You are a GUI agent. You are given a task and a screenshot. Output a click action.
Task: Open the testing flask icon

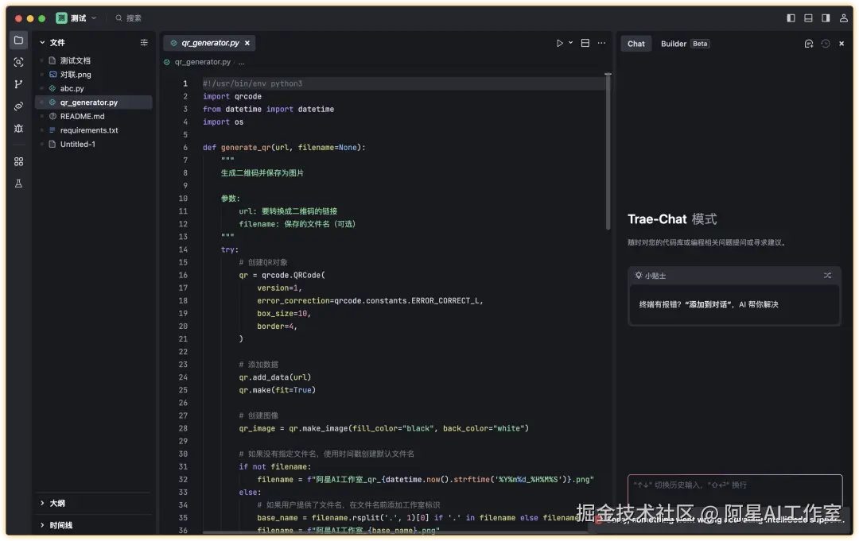(x=18, y=184)
